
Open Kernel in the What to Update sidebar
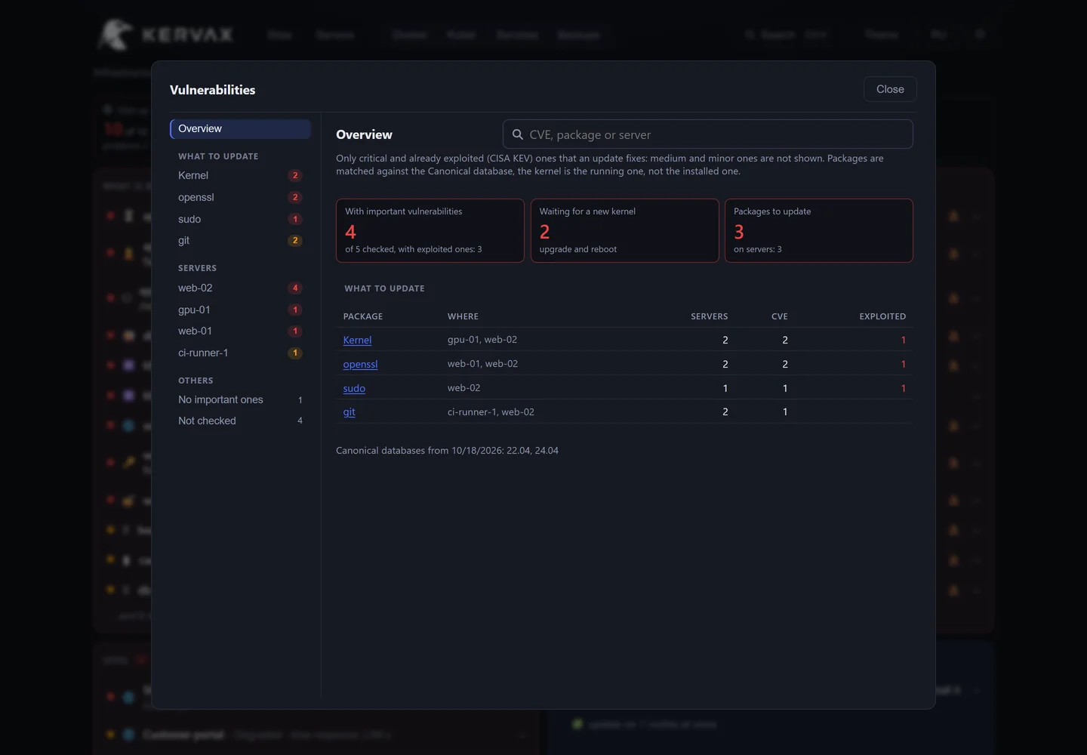coord(241,175)
